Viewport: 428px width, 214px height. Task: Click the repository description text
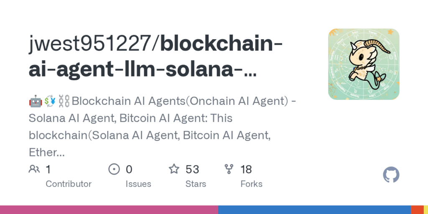coord(163,127)
